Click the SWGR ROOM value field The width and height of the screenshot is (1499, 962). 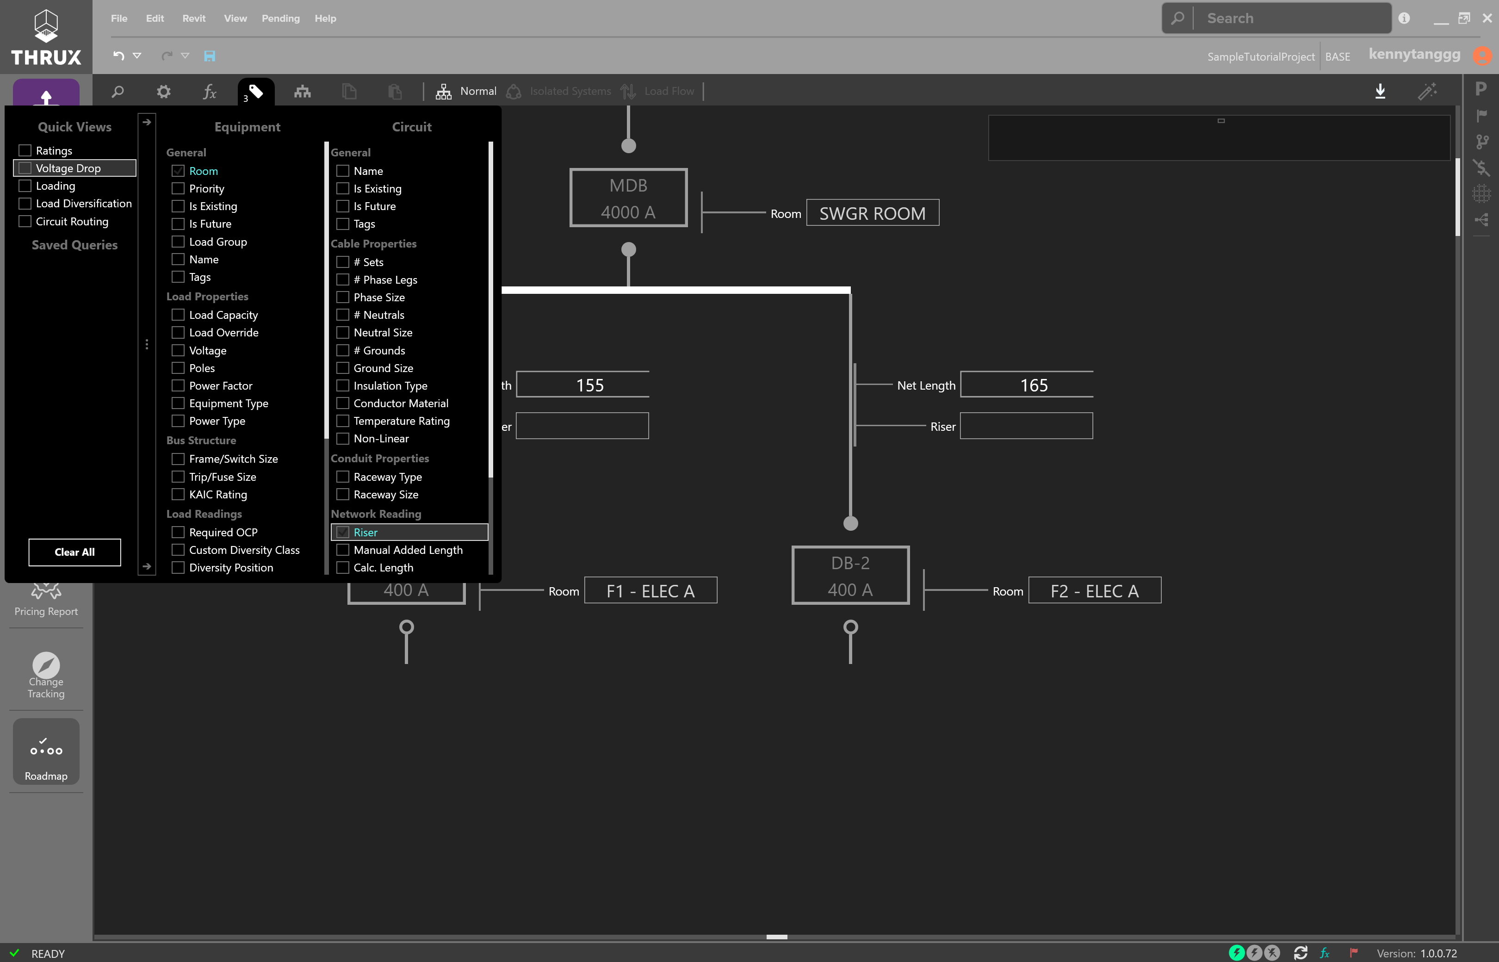pyautogui.click(x=873, y=213)
